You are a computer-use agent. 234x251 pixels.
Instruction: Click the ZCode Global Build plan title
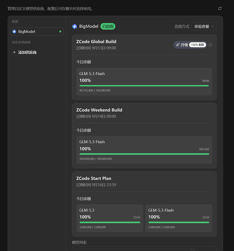[96, 42]
